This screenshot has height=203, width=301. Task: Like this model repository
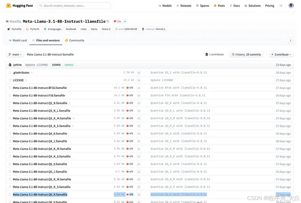[x=118, y=22]
